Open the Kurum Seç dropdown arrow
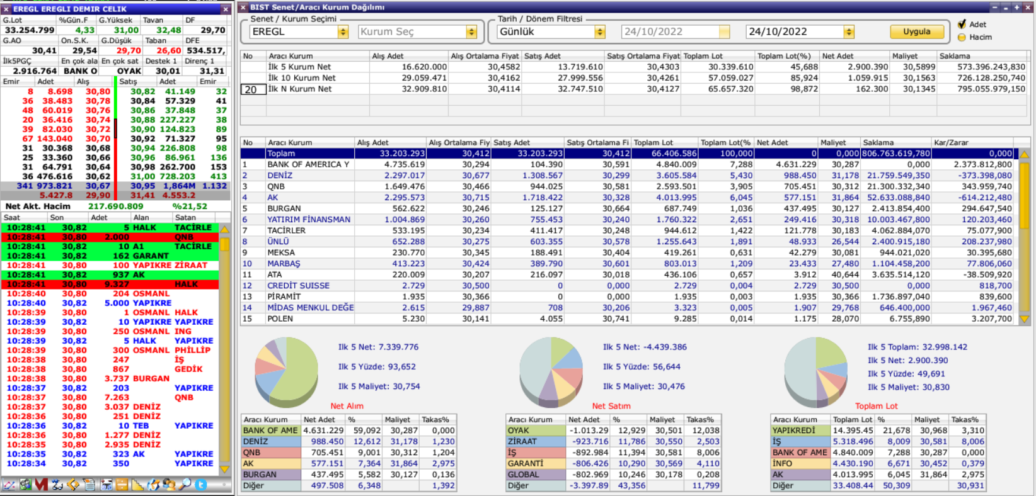Viewport: 1036px width, 496px height. 471,32
